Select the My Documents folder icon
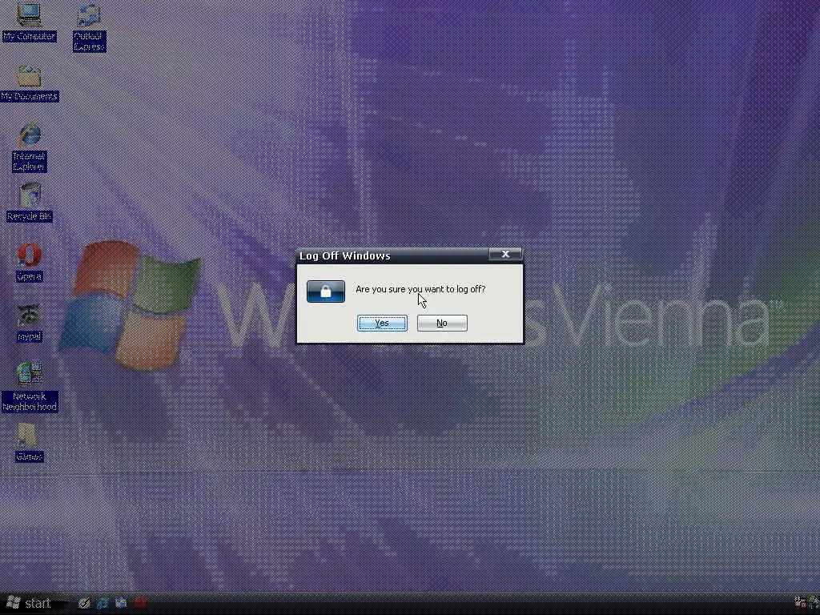 click(30, 83)
